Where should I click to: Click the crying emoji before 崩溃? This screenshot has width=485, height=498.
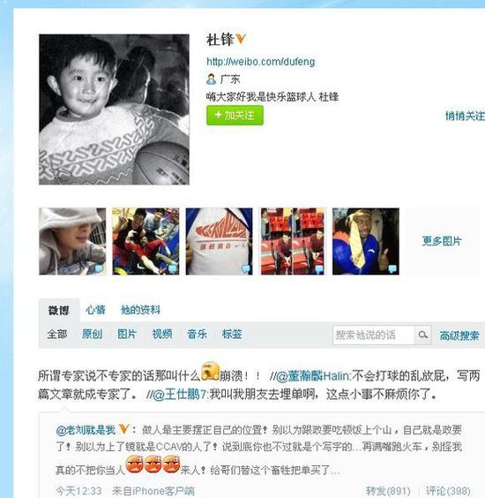tap(210, 371)
